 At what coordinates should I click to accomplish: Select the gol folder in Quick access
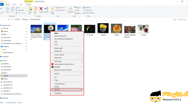pos(4,50)
